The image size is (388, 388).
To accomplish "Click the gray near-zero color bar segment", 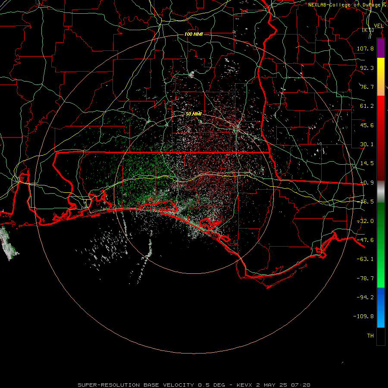I will [381, 192].
